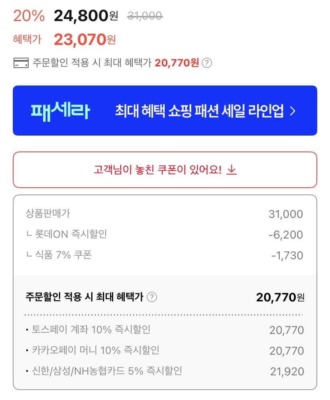330x400 pixels.
Task: Click the strikethrough 31,000 original price
Action: [145, 16]
